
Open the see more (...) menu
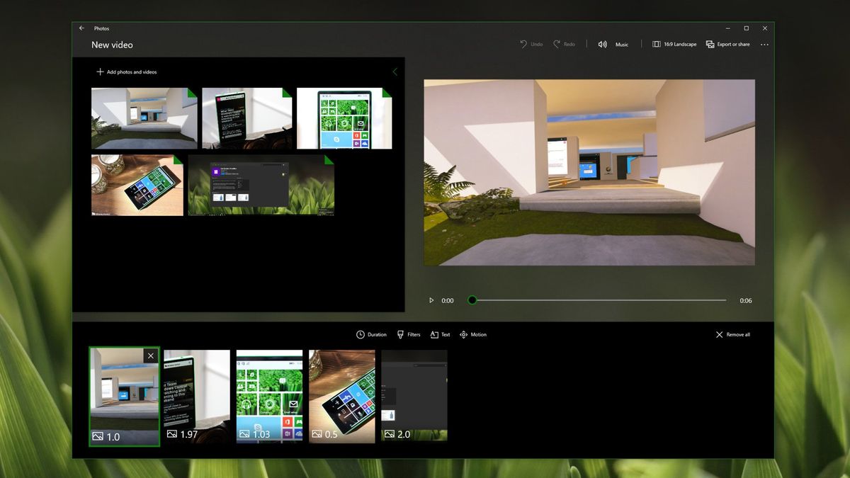(x=764, y=44)
